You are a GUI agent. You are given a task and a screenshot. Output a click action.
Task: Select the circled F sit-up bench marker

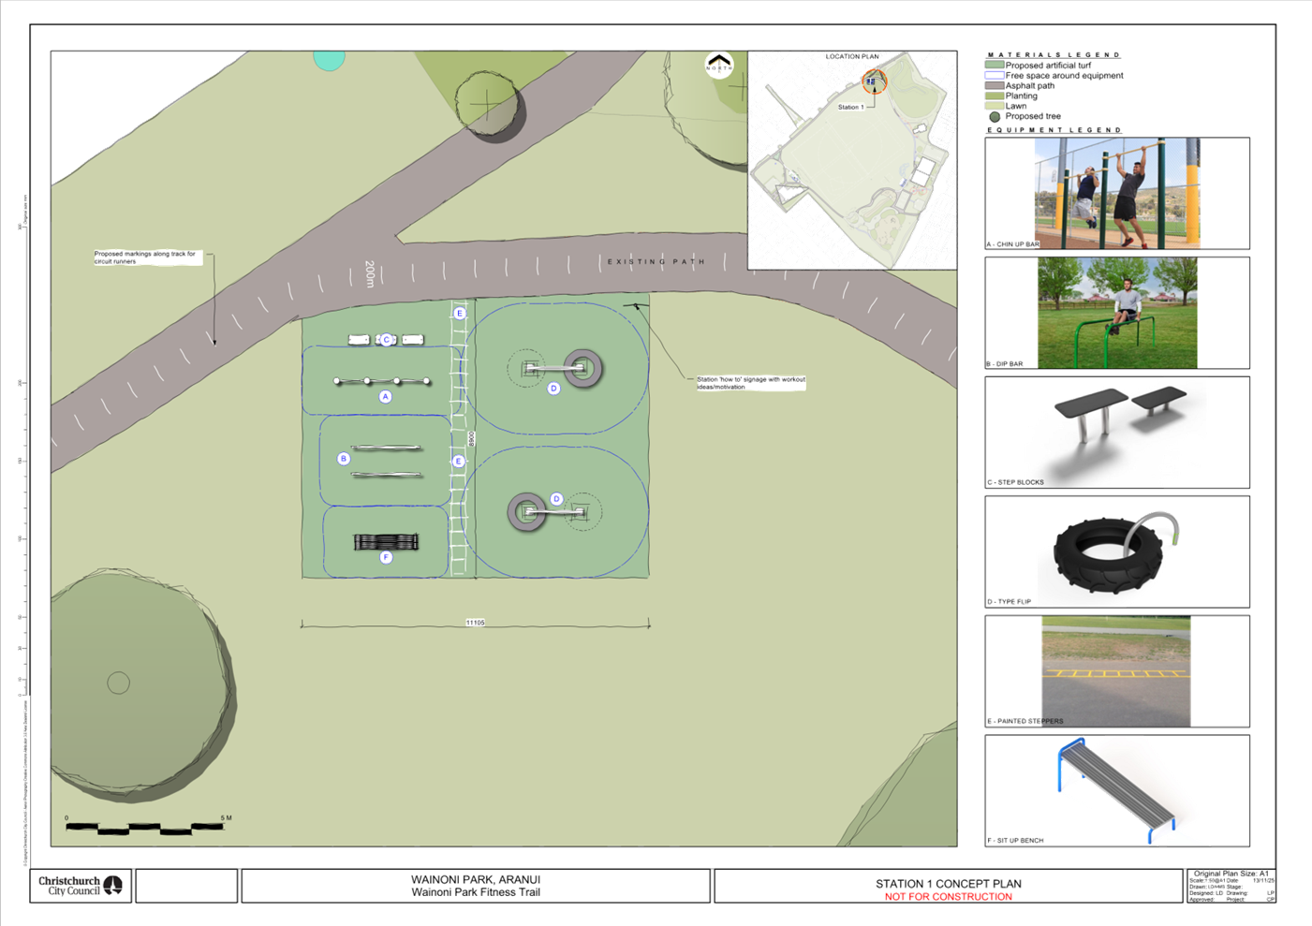click(386, 558)
